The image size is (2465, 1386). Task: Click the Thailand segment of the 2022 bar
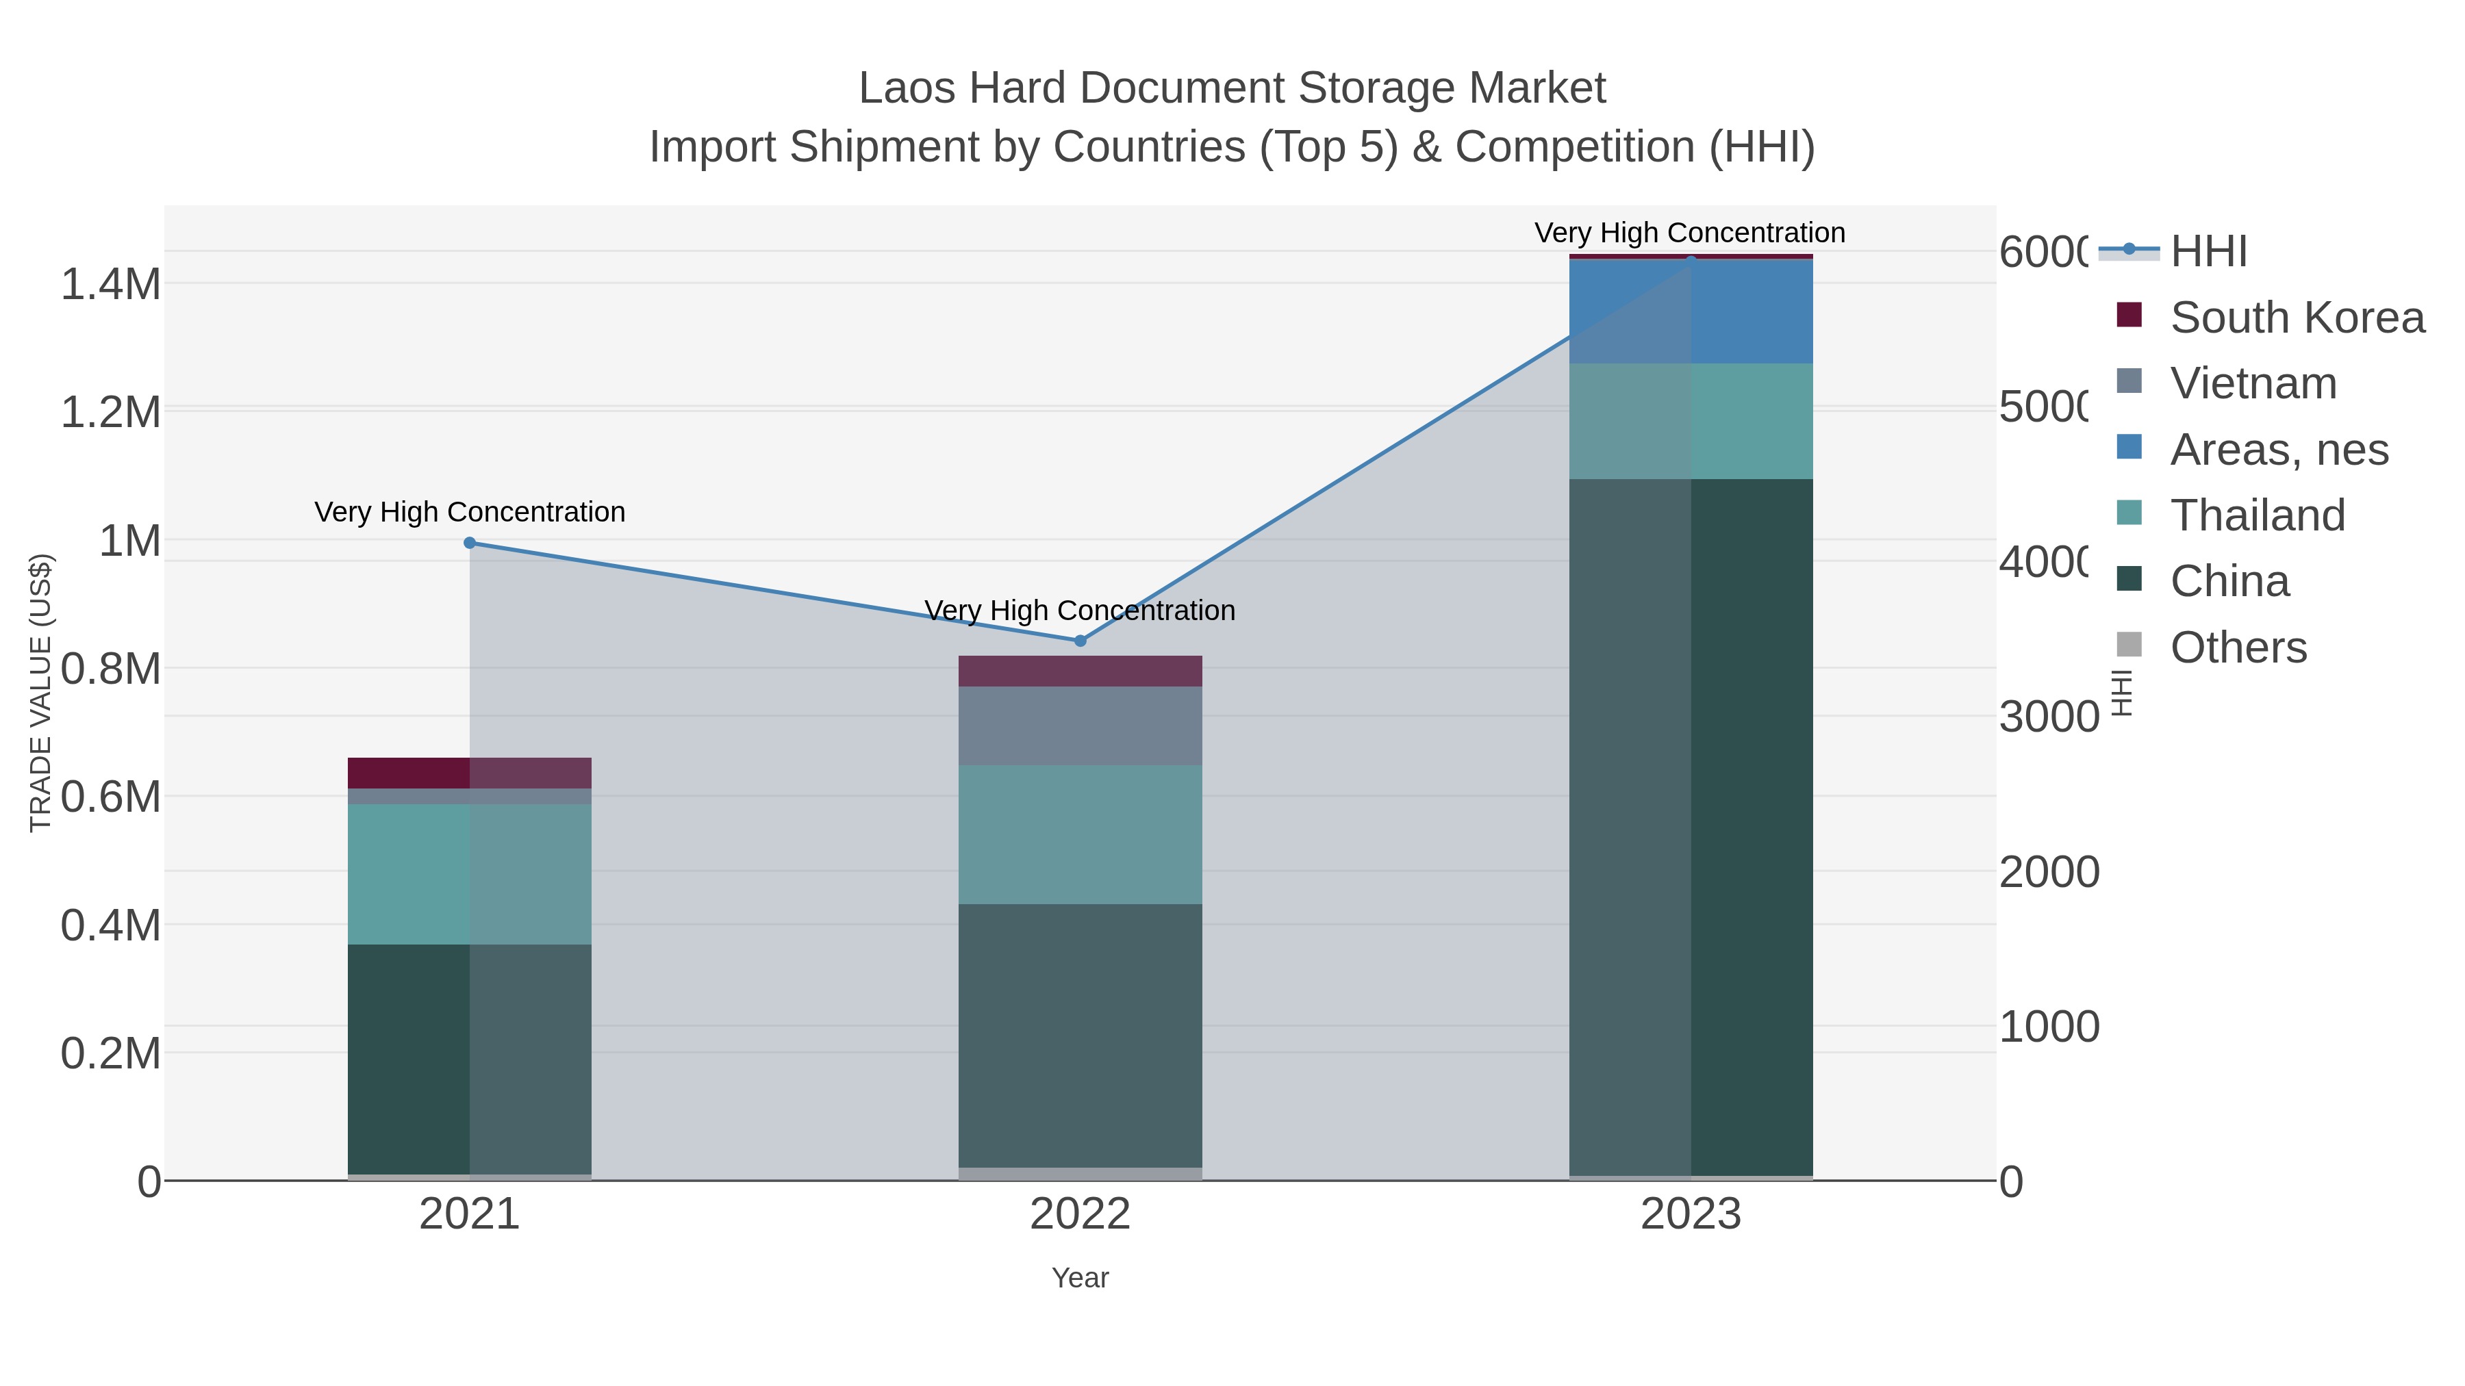click(1080, 835)
